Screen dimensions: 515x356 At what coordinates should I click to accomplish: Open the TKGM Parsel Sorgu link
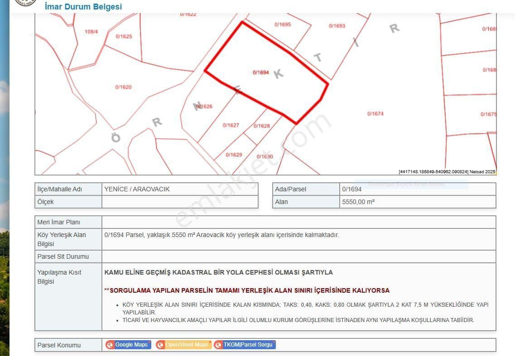(248, 345)
